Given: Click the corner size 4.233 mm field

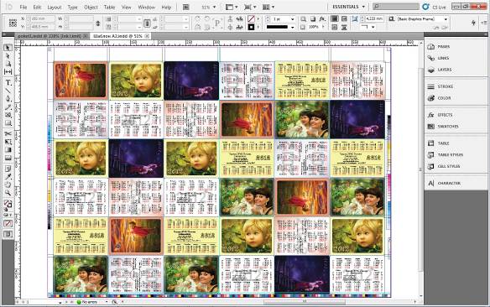Looking at the screenshot, I should coord(374,19).
